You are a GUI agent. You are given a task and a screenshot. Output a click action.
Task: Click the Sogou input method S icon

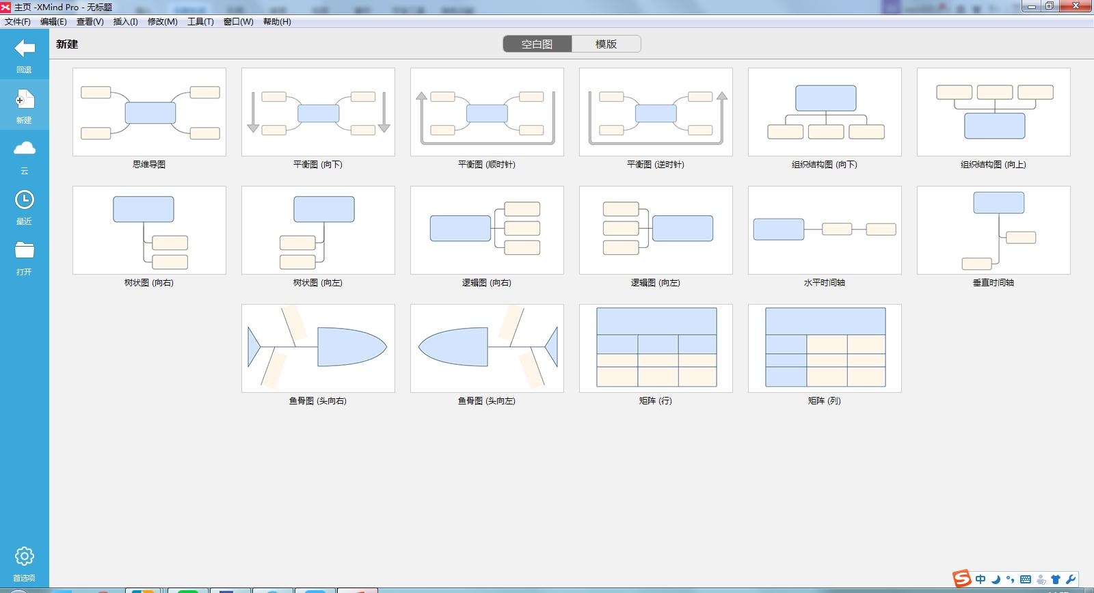pyautogui.click(x=962, y=579)
